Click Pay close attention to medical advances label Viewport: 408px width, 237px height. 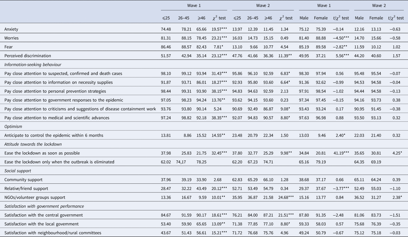pos(57,118)
